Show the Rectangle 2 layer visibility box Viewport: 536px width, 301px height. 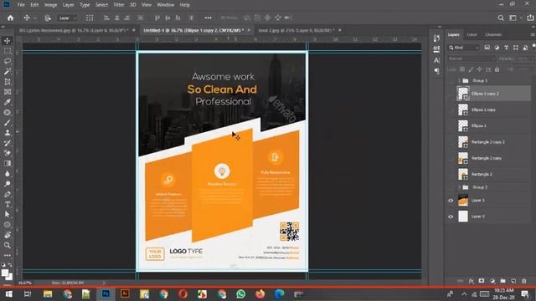[x=451, y=175]
